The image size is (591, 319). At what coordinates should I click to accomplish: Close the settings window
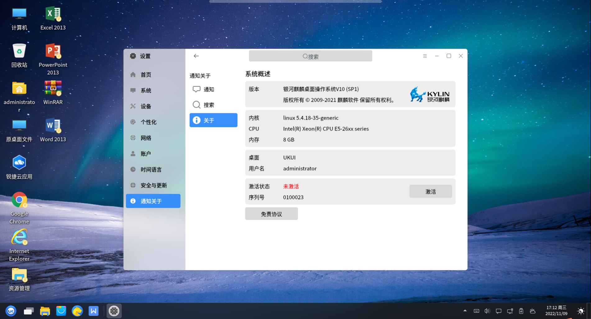point(461,56)
